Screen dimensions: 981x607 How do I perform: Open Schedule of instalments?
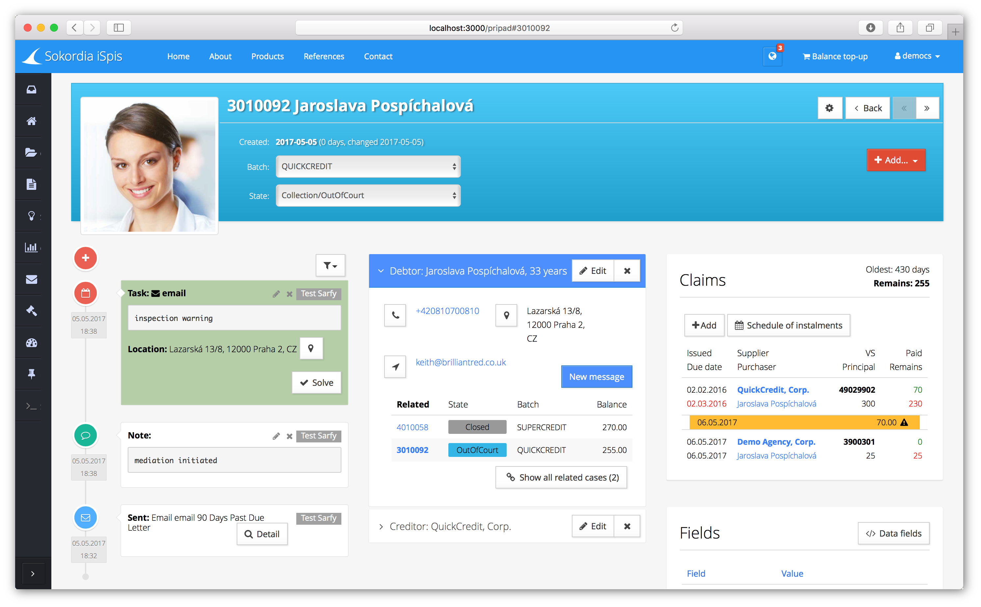tap(789, 325)
